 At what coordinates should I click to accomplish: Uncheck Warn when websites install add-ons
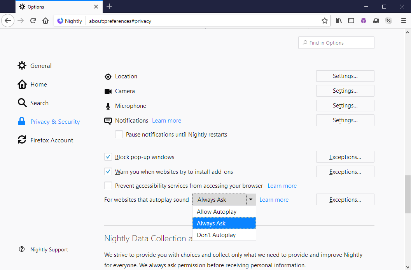tap(108, 171)
